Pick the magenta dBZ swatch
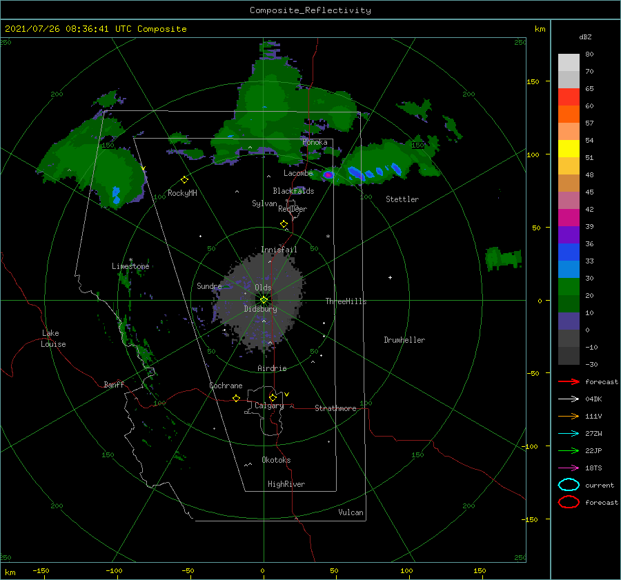621x580 pixels. point(569,217)
